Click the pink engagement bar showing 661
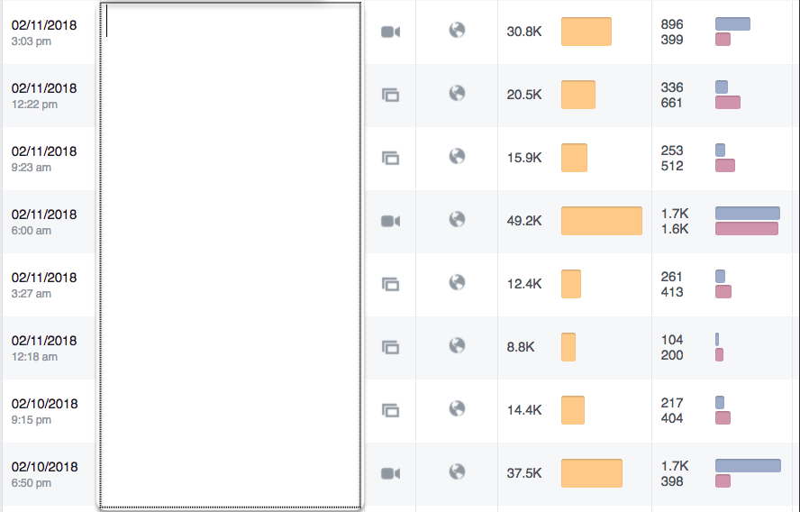The height and width of the screenshot is (512, 800). pos(728,103)
